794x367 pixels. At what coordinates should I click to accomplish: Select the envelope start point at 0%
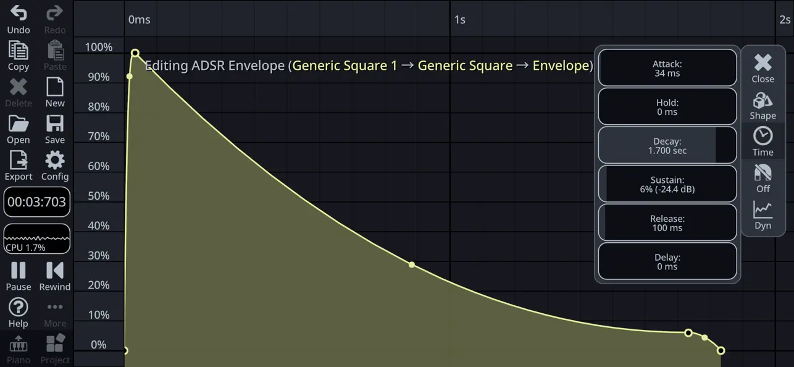click(125, 350)
